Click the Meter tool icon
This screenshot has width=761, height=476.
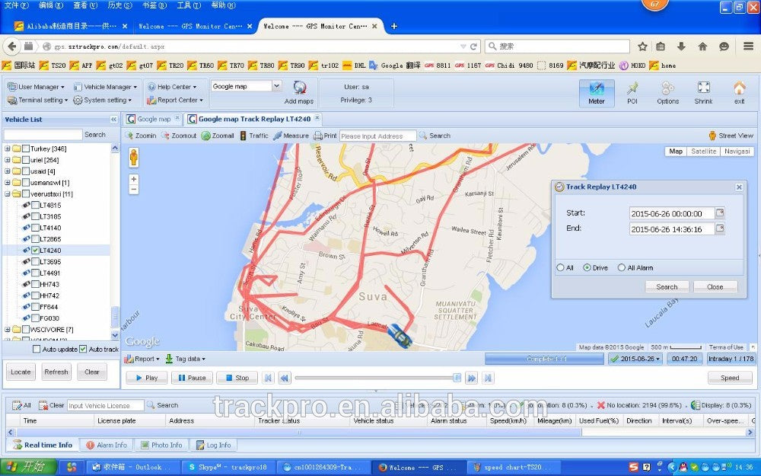[597, 89]
